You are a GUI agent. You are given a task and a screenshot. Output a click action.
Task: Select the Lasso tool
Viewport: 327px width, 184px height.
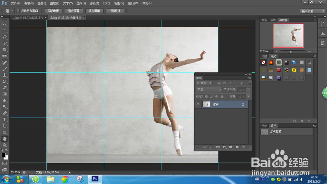click(5, 37)
